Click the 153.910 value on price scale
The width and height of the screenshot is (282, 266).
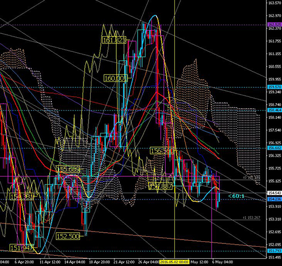coord(275,206)
